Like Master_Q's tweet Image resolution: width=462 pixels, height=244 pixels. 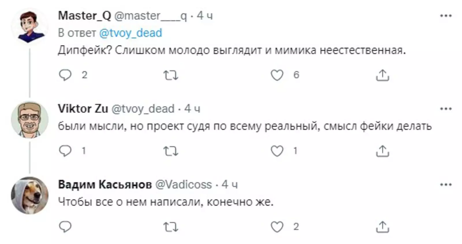point(277,75)
